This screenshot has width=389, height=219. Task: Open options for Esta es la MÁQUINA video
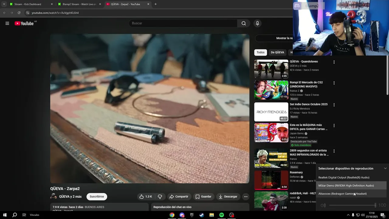pos(334,126)
